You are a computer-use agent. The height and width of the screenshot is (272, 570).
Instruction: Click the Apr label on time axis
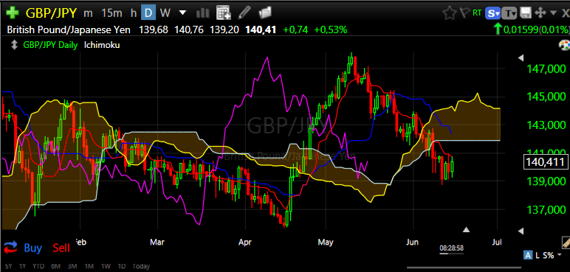click(245, 243)
